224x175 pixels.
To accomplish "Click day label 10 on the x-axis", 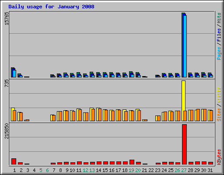I will [x=72, y=170].
